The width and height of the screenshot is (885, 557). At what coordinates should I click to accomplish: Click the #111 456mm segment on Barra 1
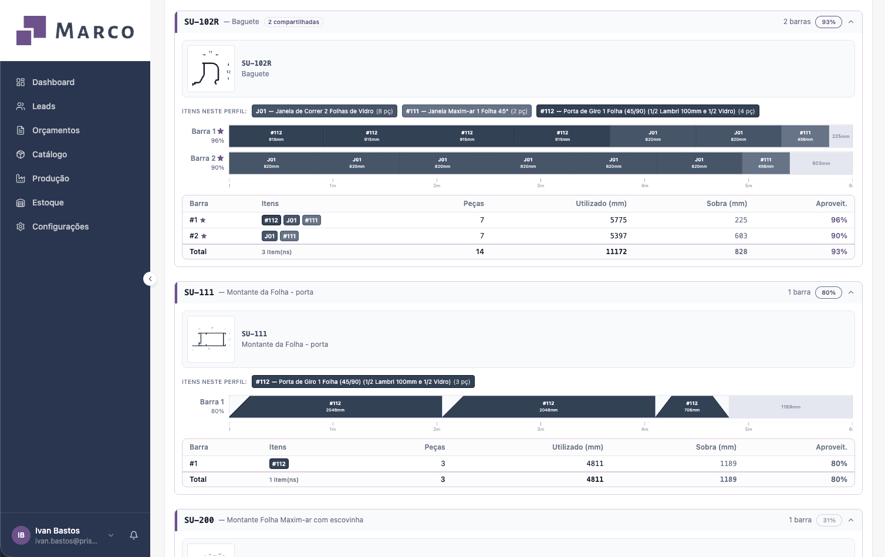[x=805, y=136]
